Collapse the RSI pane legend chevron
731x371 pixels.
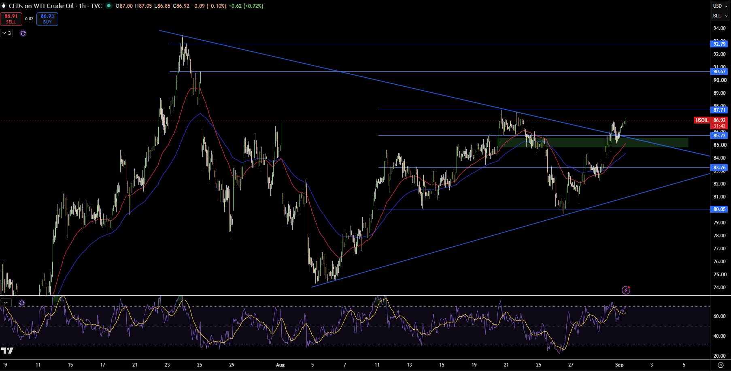point(6,303)
